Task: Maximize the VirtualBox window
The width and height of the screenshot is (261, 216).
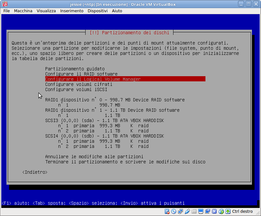Action: coord(248,4)
